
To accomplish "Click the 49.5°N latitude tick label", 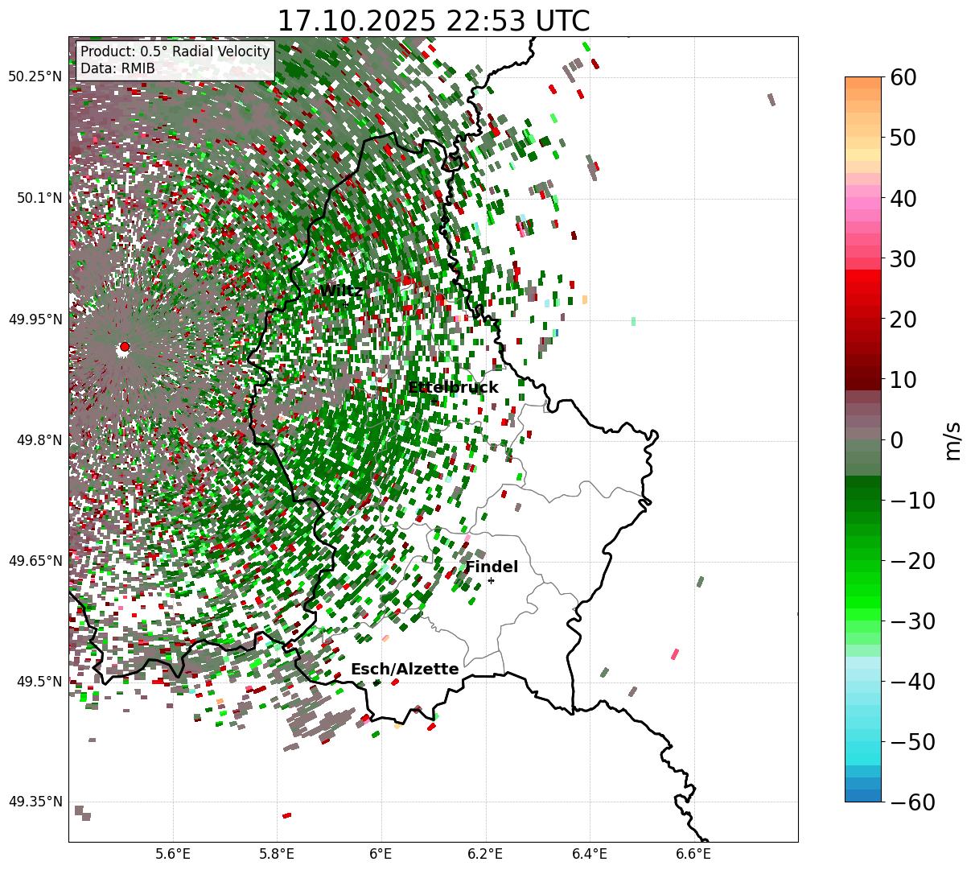I will [x=39, y=682].
